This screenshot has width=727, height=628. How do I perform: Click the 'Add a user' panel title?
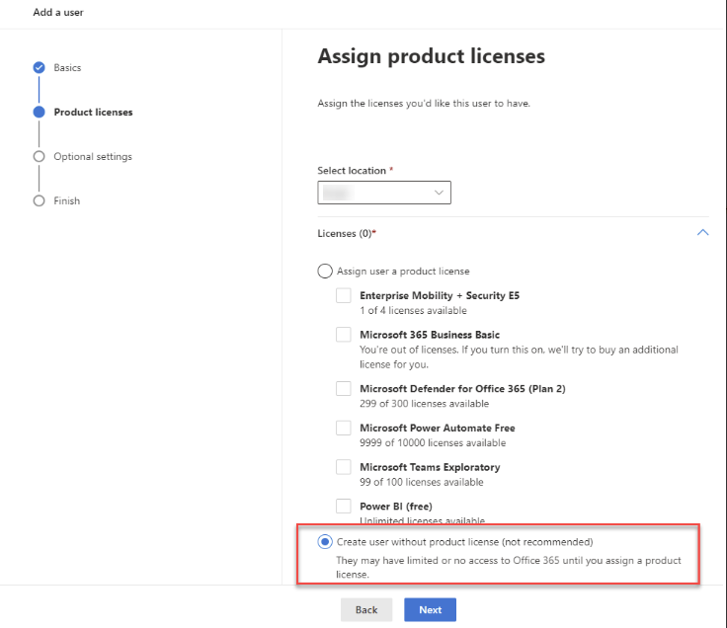pyautogui.click(x=58, y=13)
